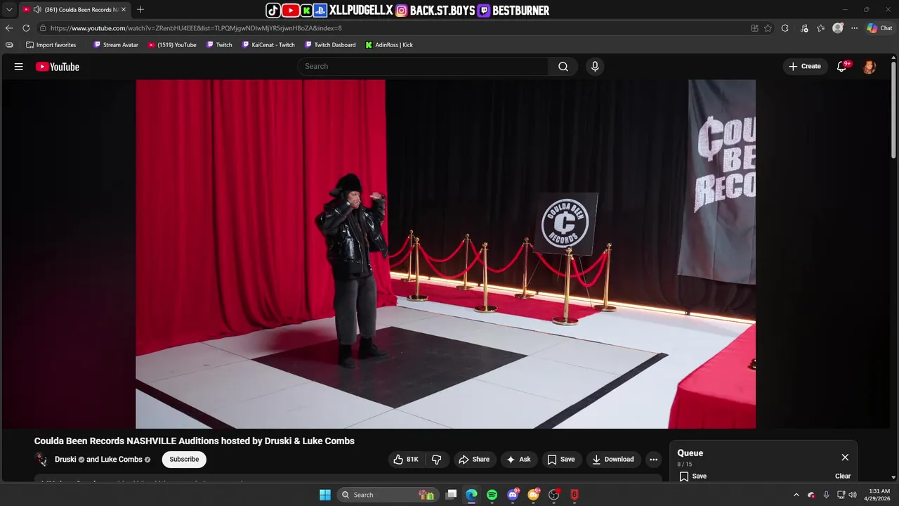
Task: Open the Ask AI button
Action: [x=518, y=460]
